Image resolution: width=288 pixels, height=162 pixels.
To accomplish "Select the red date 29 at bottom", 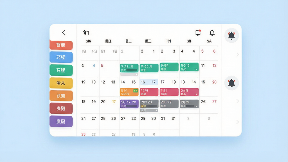I will pos(83,134).
